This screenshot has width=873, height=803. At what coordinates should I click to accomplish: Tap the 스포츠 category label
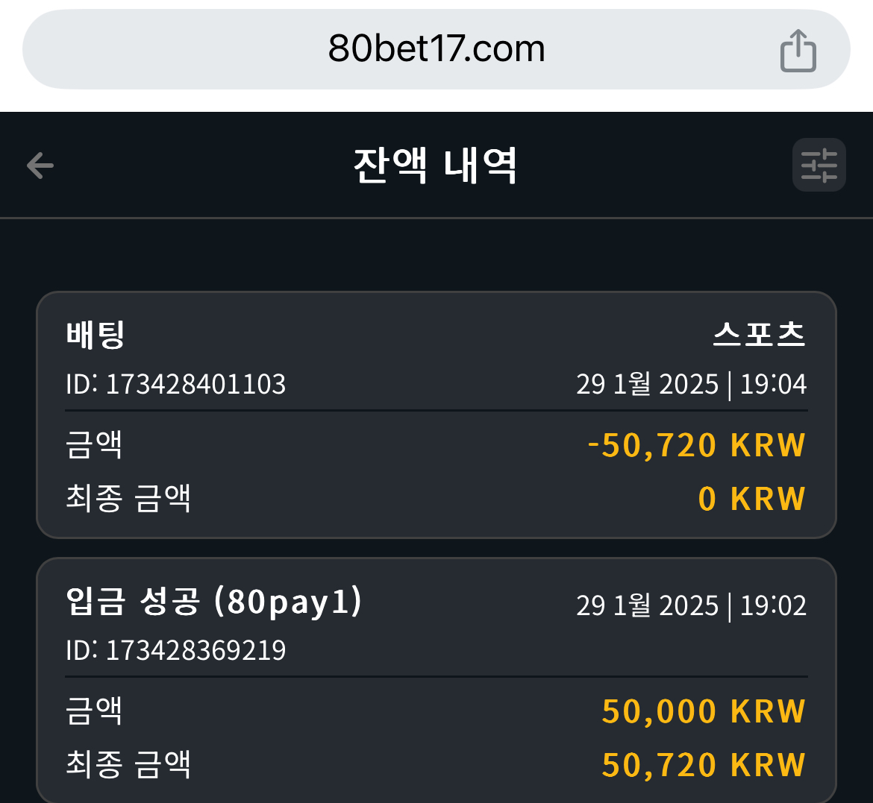760,335
